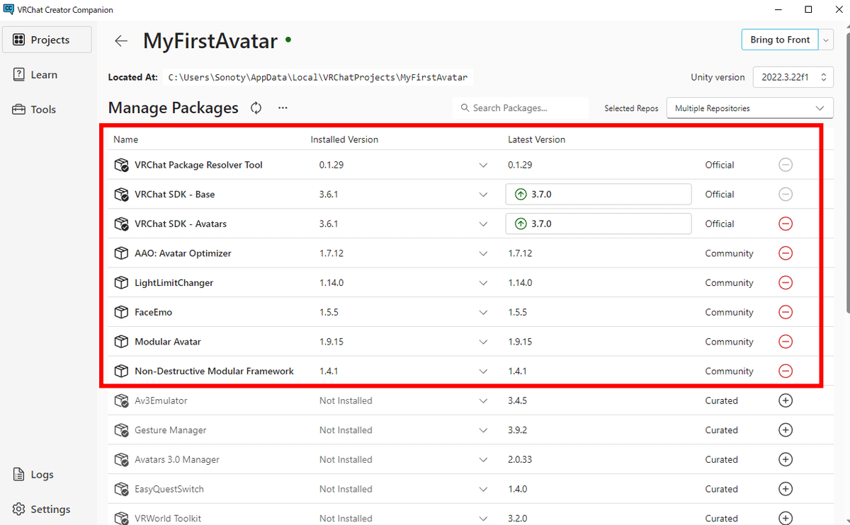The width and height of the screenshot is (850, 525).
Task: Remove VRChat SDK - Avatars package
Action: click(786, 224)
